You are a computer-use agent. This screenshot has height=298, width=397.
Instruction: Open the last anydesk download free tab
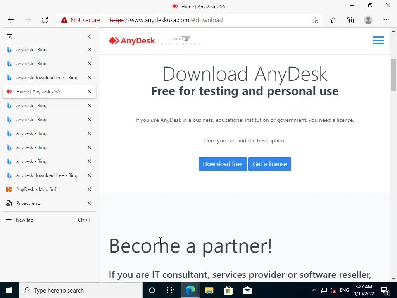(49, 175)
